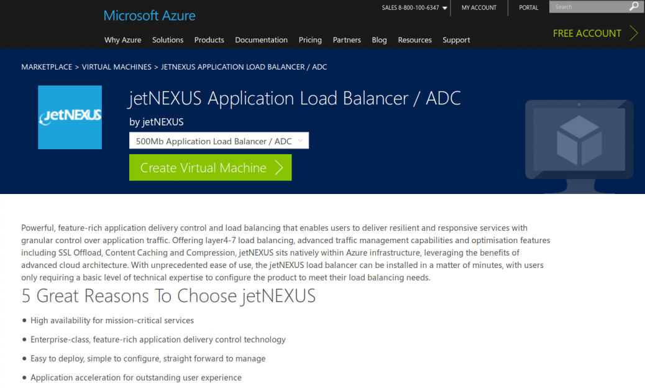Switch to the Pricing navigation item
645x388 pixels.
[310, 40]
